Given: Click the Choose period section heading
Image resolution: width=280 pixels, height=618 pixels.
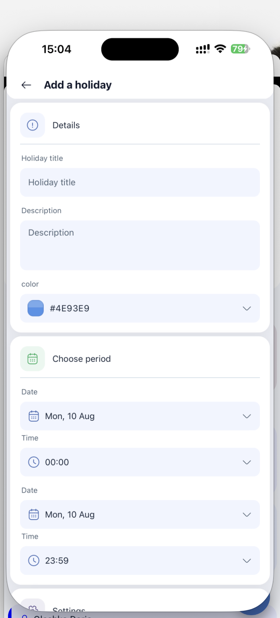Looking at the screenshot, I should click(x=82, y=359).
